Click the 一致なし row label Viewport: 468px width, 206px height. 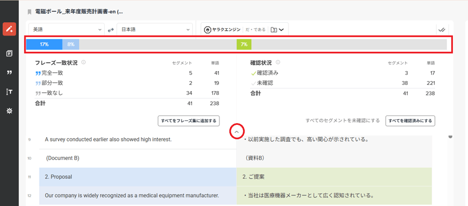click(52, 93)
